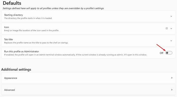Open the Advanced additional settings
The height and width of the screenshot is (97, 177).
coord(88,90)
